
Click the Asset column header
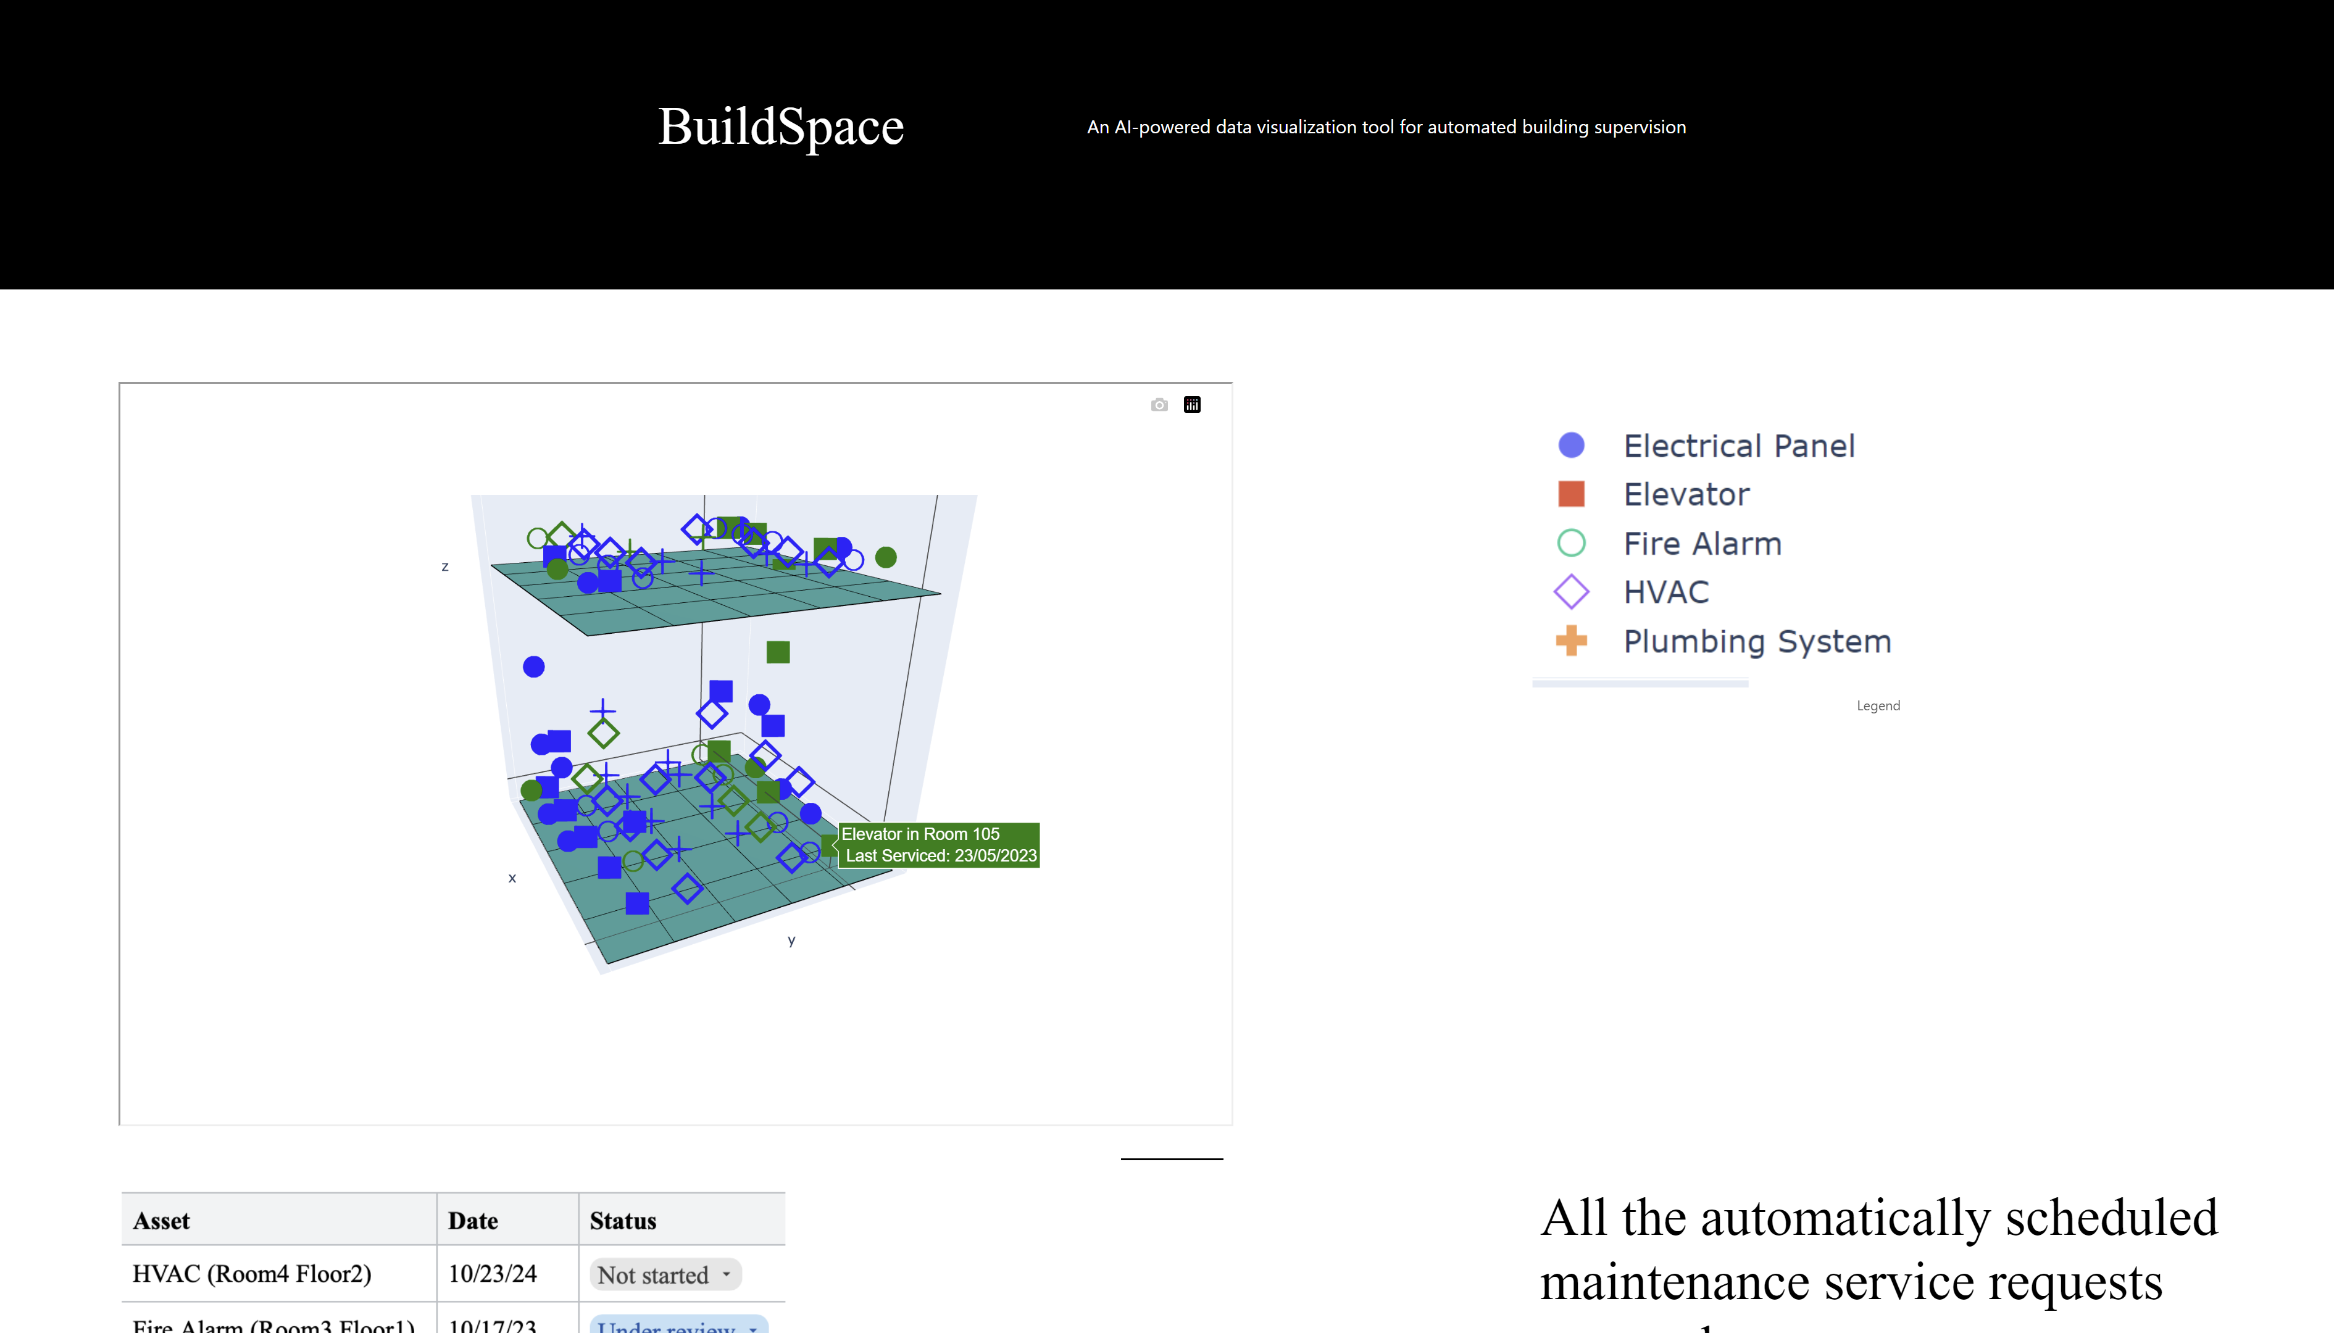[162, 1221]
